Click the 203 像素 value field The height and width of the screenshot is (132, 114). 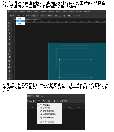pyautogui.click(x=32, y=101)
